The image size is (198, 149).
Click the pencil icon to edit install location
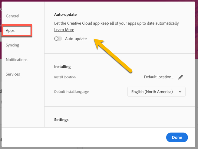[x=181, y=77]
